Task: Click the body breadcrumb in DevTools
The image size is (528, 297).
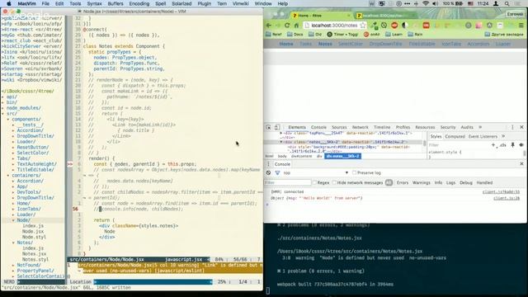Action: pos(282,156)
